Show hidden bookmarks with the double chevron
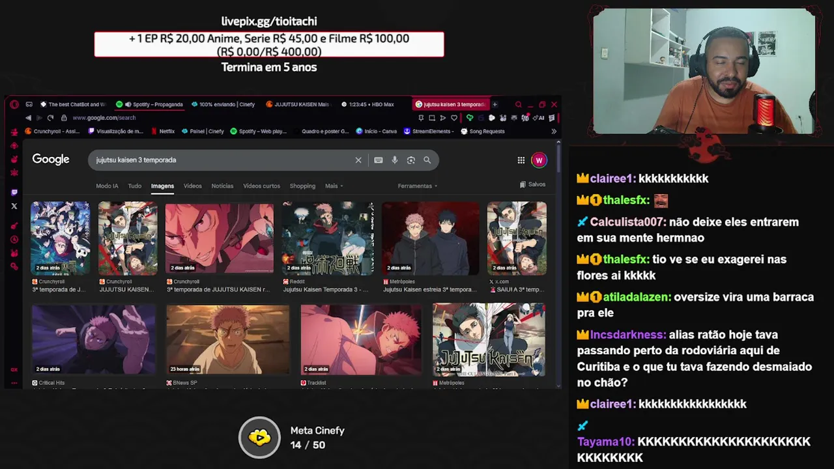 (554, 132)
